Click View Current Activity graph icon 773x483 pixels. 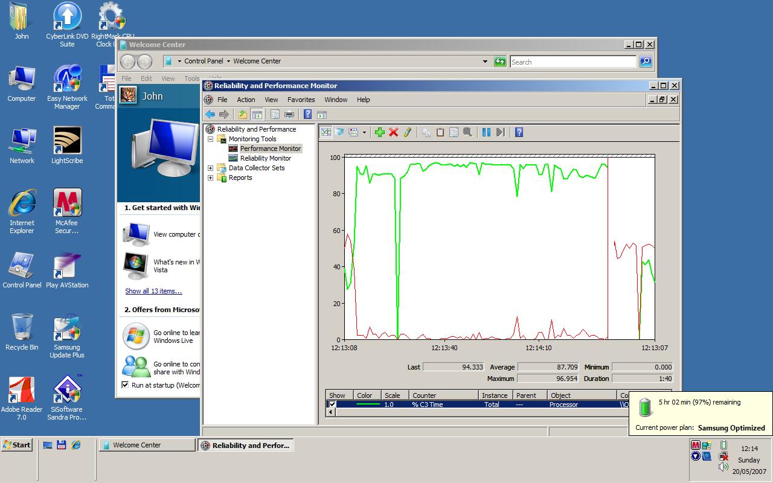point(326,132)
